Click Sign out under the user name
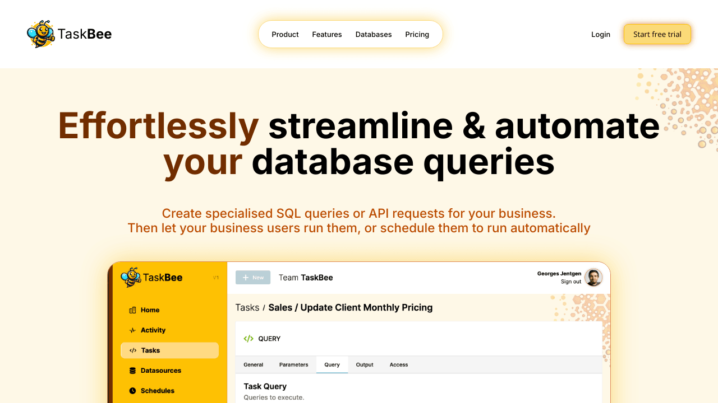 tap(570, 282)
